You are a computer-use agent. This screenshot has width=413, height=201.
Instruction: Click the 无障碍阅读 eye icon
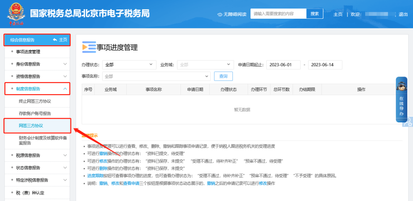220,15
